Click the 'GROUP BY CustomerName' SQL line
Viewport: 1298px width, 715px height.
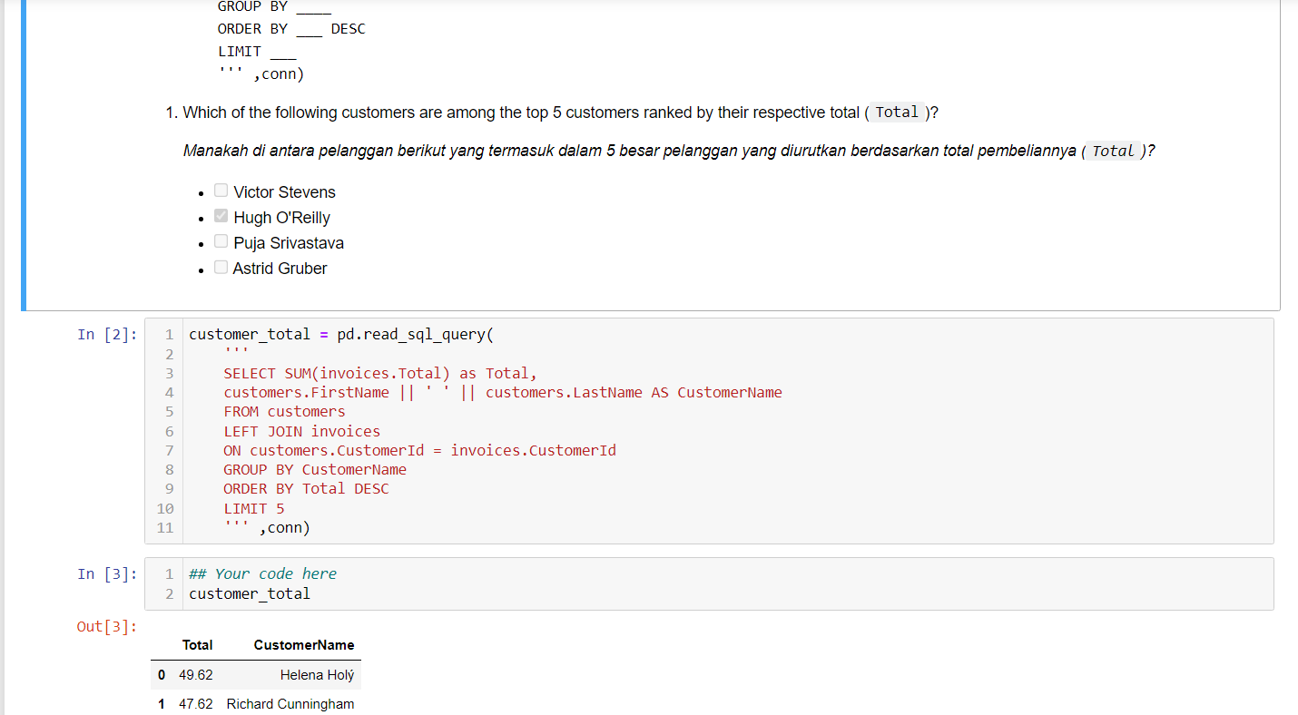click(315, 469)
